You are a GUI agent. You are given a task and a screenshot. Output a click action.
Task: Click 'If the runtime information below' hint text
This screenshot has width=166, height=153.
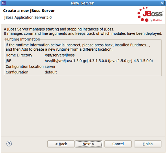click(78, 45)
